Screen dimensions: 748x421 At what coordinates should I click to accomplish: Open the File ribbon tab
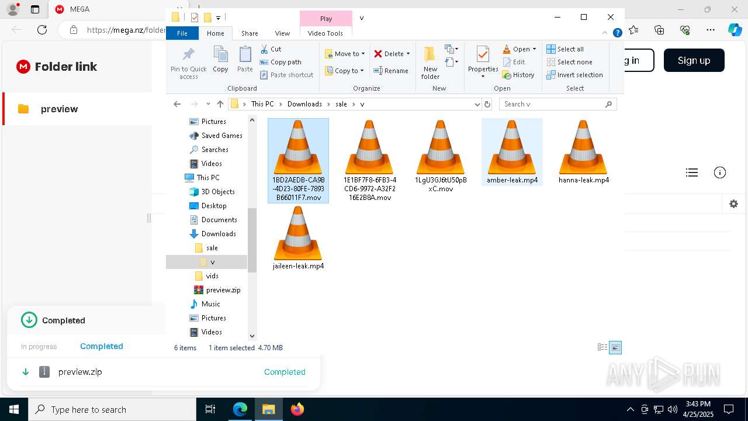coord(182,33)
